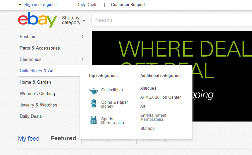Open Parts & Accessories category

(40, 48)
